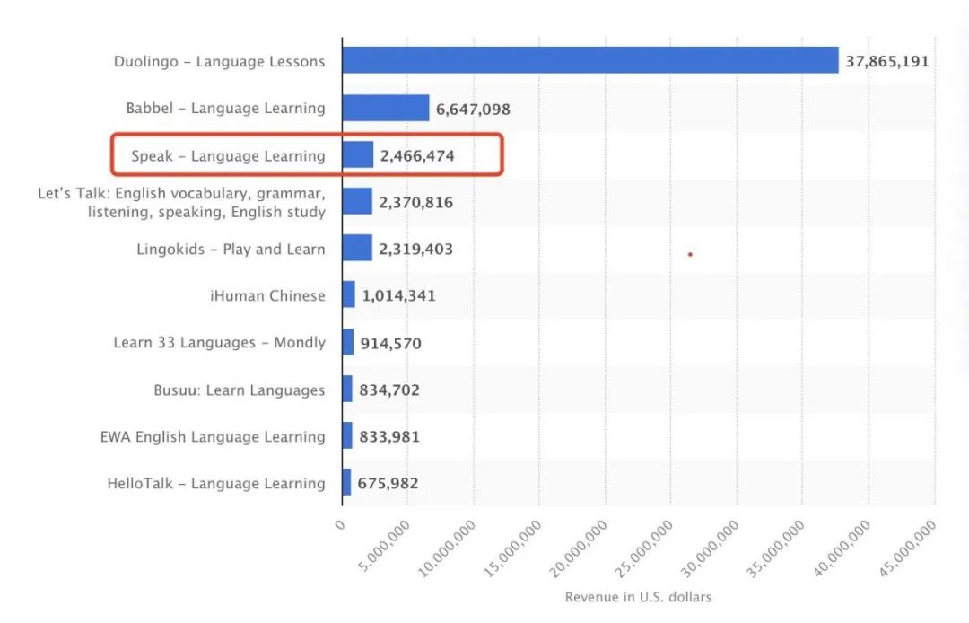This screenshot has width=969, height=623.
Task: Click the HelloTalk – Language Learning label
Action: (x=216, y=483)
